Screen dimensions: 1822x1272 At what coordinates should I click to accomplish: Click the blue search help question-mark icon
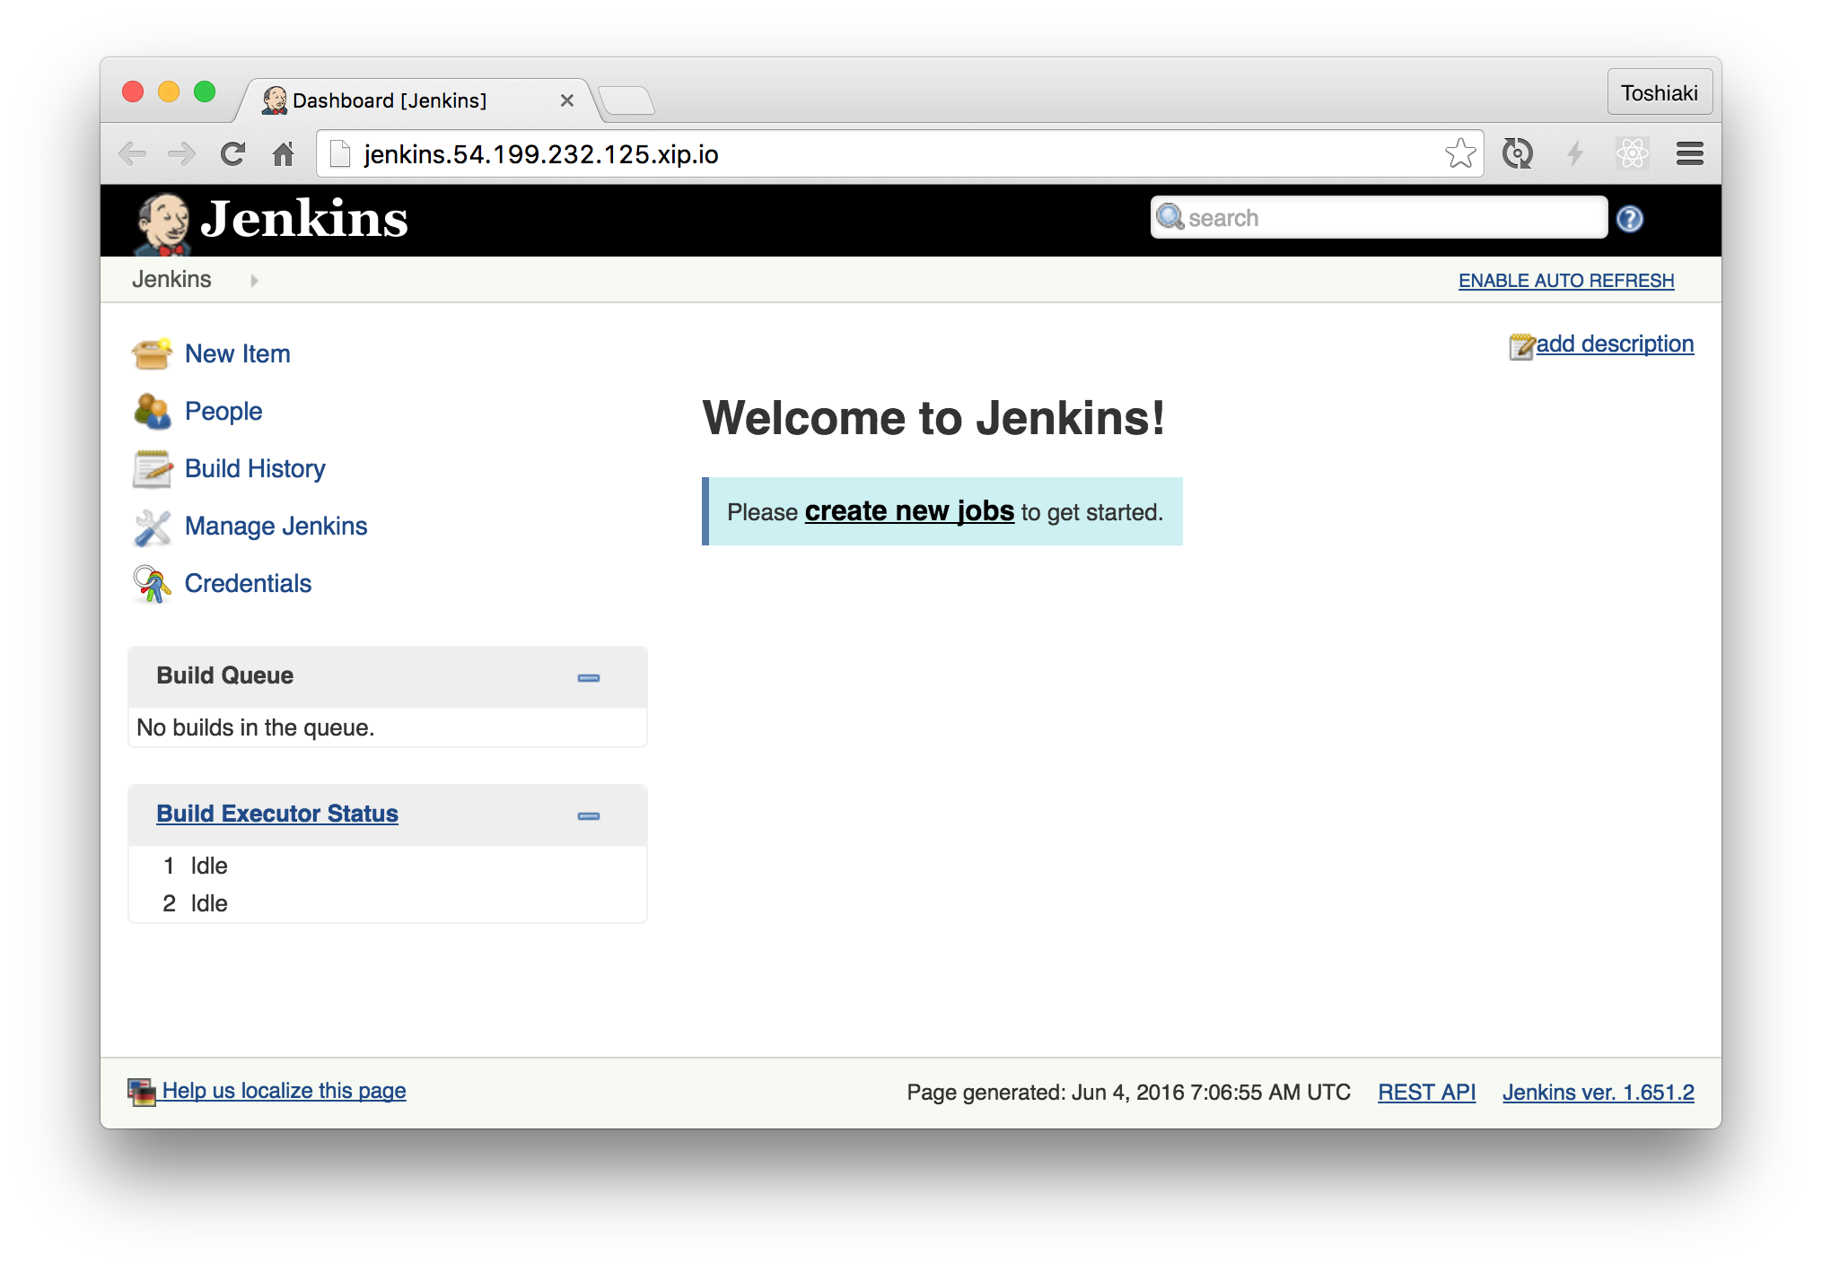coord(1629,219)
